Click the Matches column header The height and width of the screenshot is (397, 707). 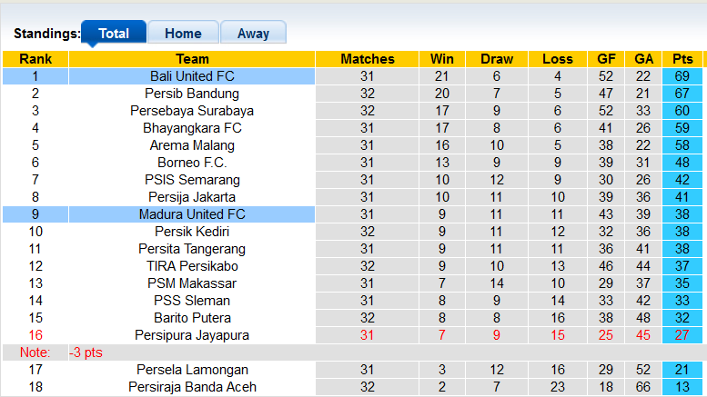[368, 59]
